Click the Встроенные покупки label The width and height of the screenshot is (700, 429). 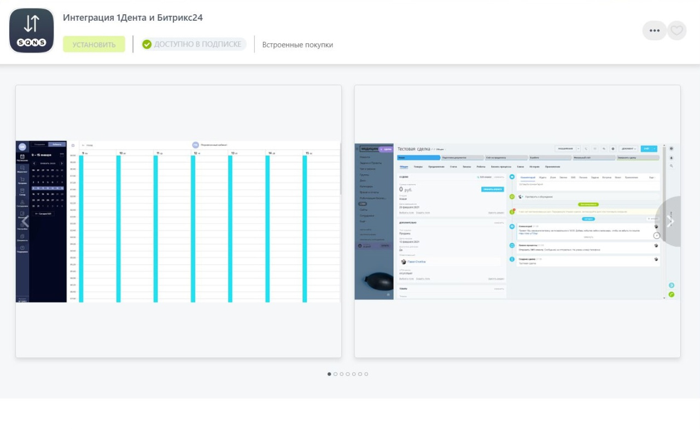297,45
